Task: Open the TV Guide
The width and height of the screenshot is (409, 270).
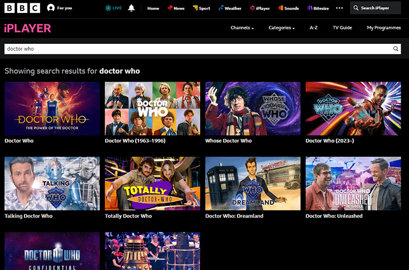Action: [342, 28]
